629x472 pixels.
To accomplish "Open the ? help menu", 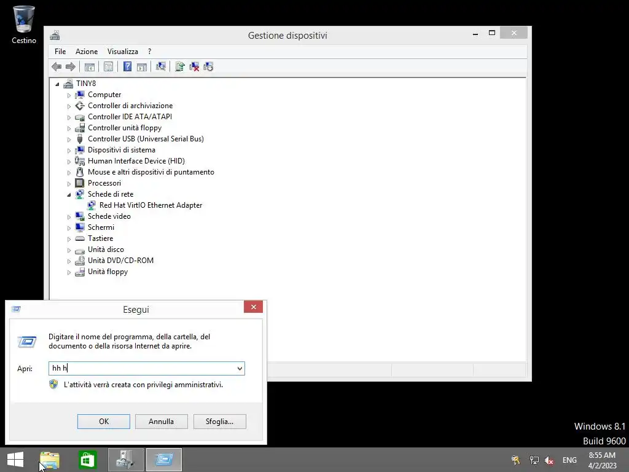I will point(150,52).
